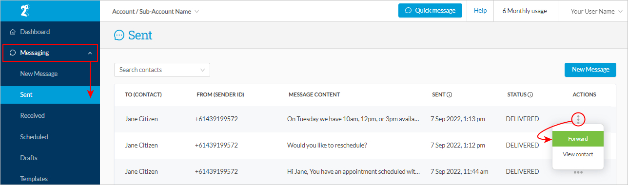This screenshot has width=628, height=185.
Task: Open the 6 Monthly usage item
Action: (525, 11)
